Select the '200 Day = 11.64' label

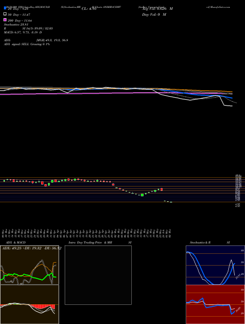[x=20, y=21]
